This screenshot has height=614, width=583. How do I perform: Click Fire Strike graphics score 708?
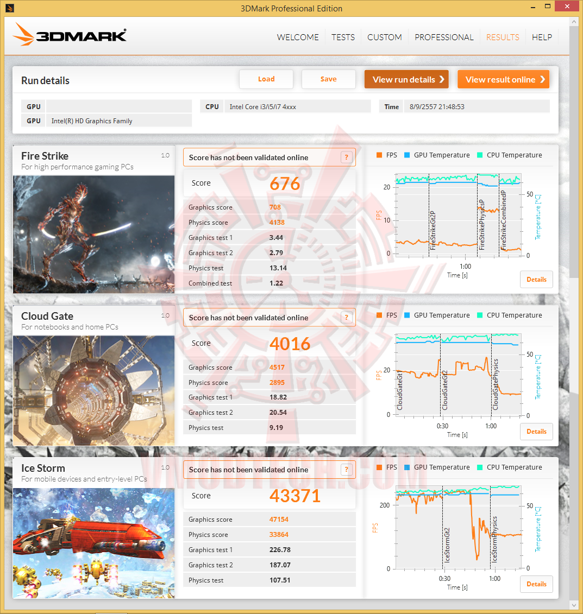point(275,207)
